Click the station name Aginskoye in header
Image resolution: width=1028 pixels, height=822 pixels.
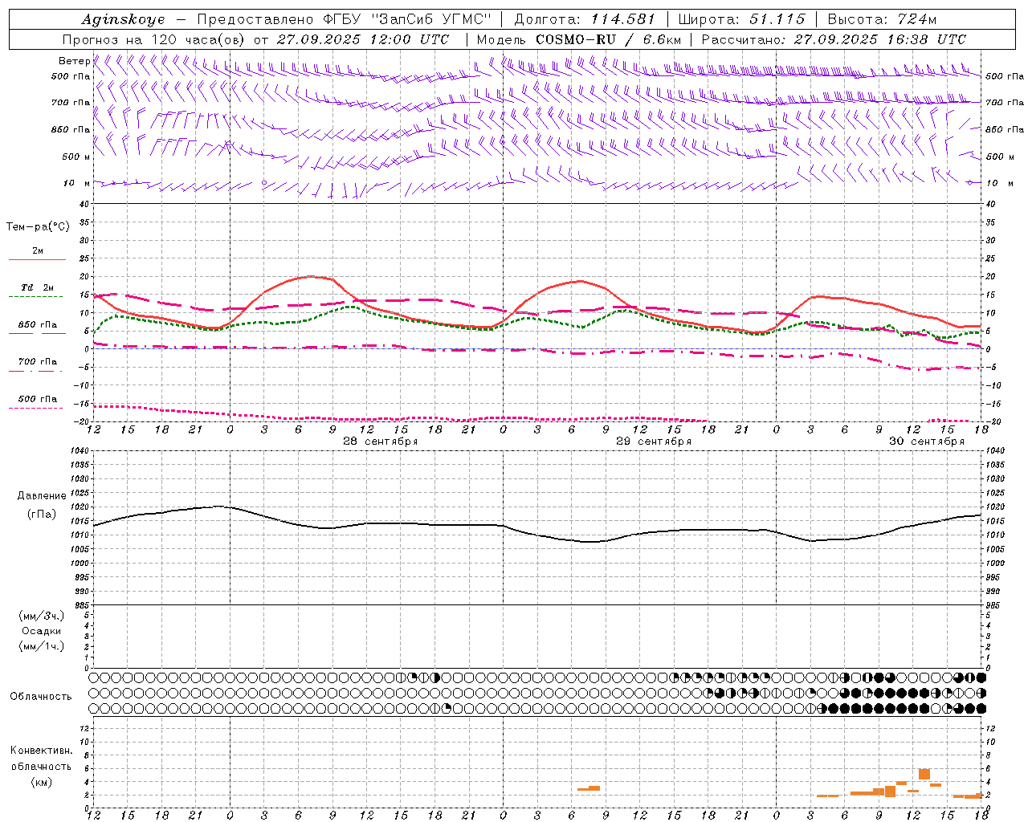click(x=123, y=19)
